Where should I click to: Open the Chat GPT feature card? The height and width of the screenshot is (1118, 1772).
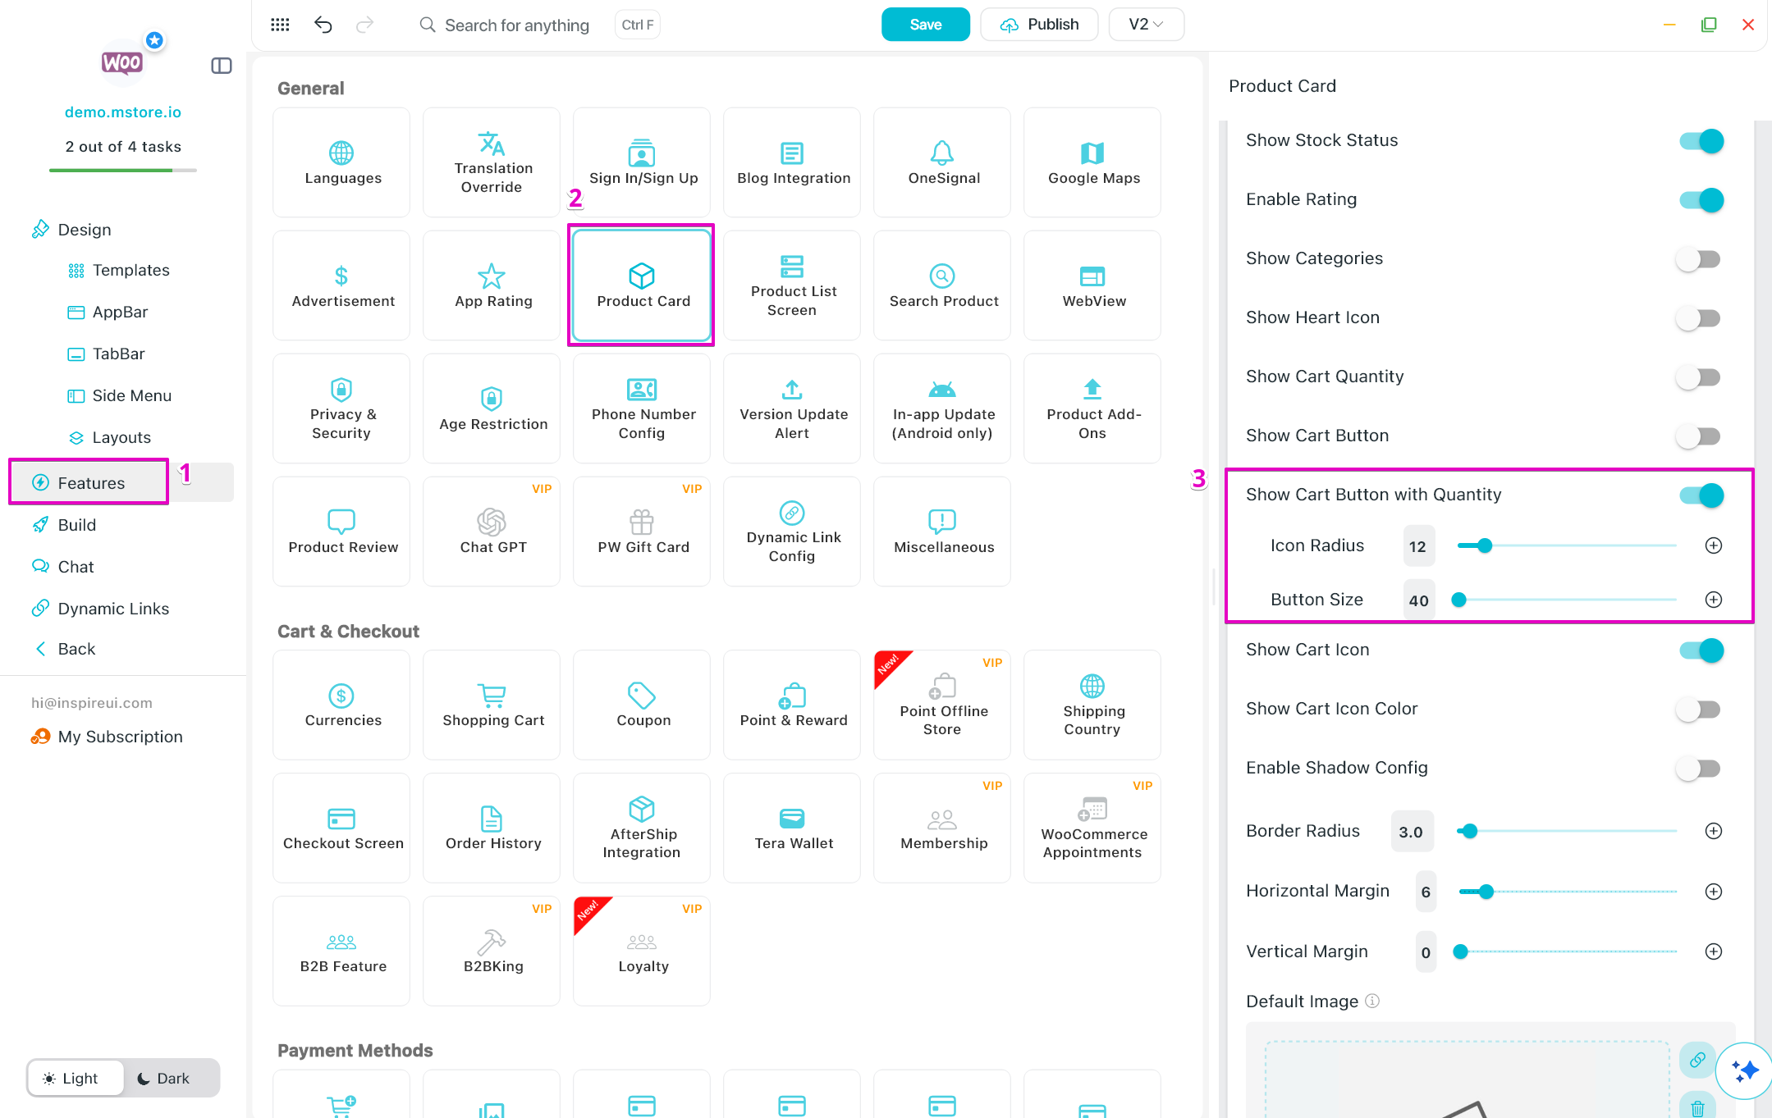[x=492, y=531]
